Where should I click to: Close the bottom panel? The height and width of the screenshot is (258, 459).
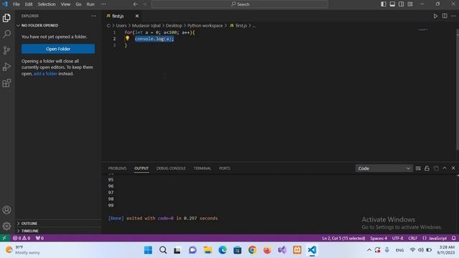click(x=453, y=168)
